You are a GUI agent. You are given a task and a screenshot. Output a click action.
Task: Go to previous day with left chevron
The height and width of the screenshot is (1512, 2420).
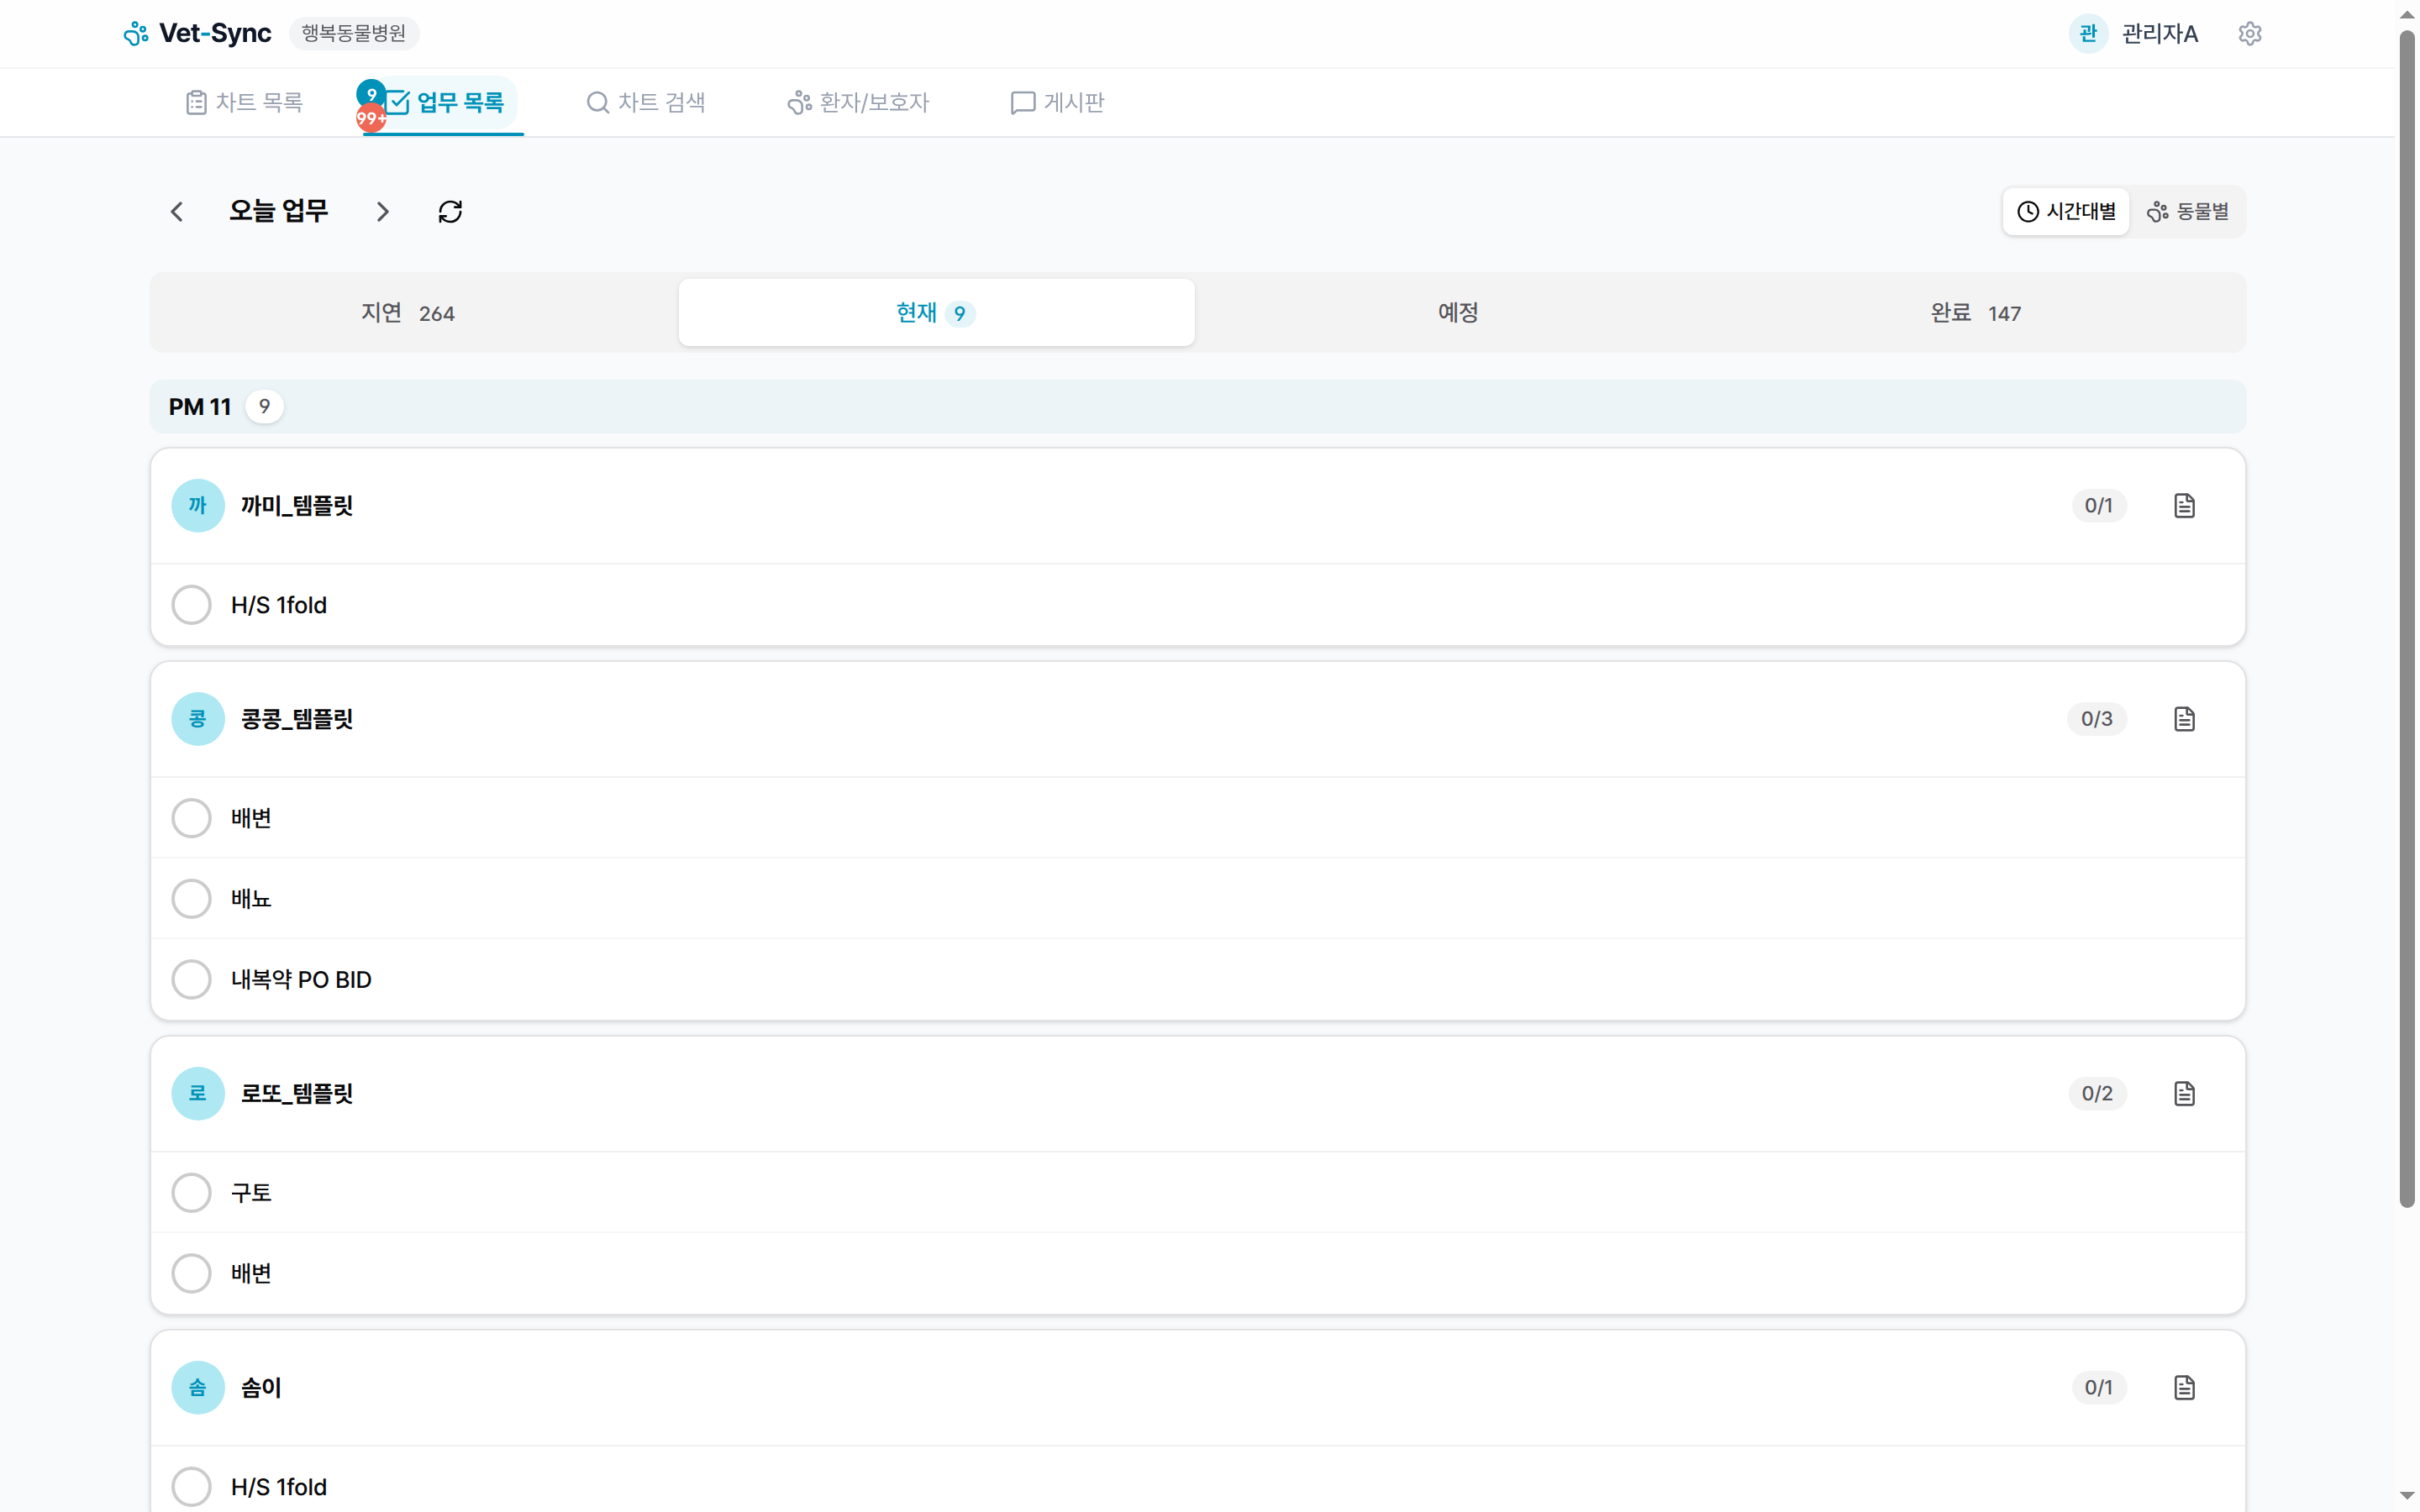pos(177,212)
